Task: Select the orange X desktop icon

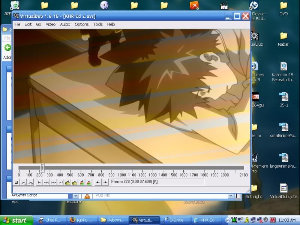Action: coord(194,5)
